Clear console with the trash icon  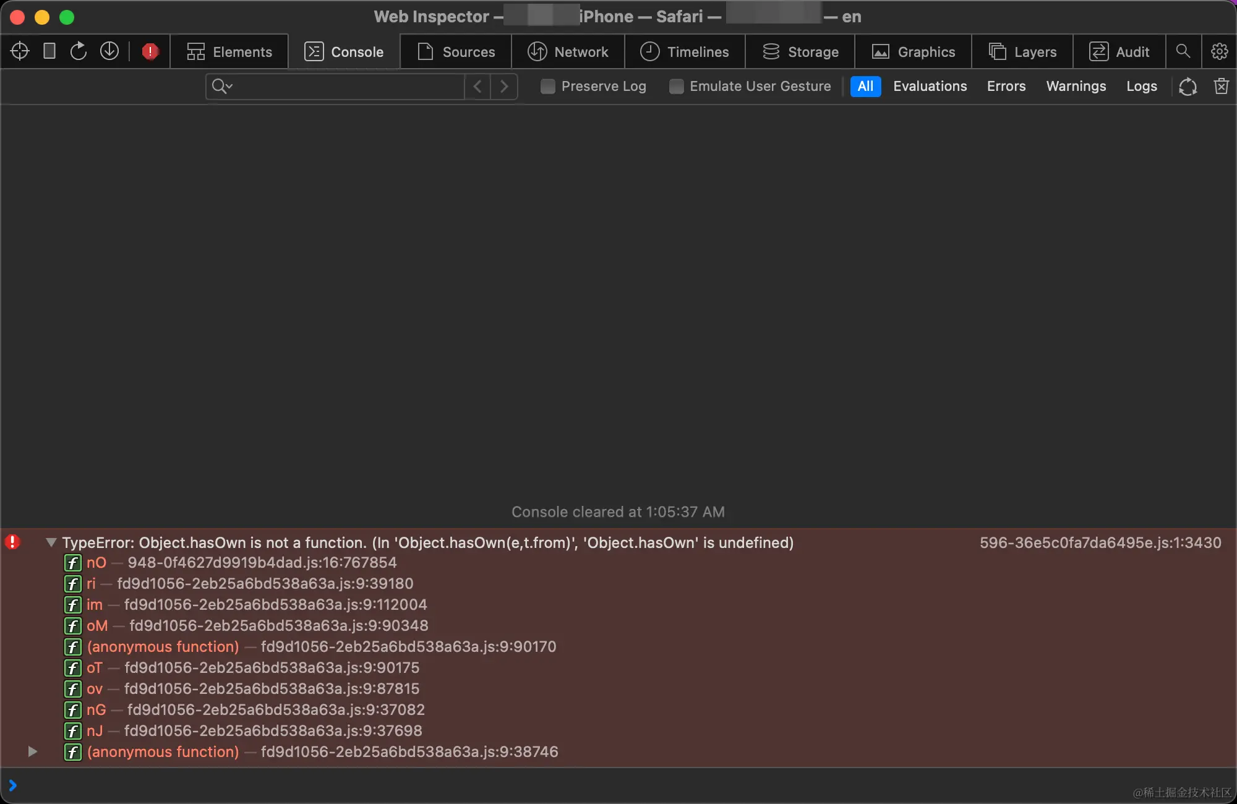1222,87
